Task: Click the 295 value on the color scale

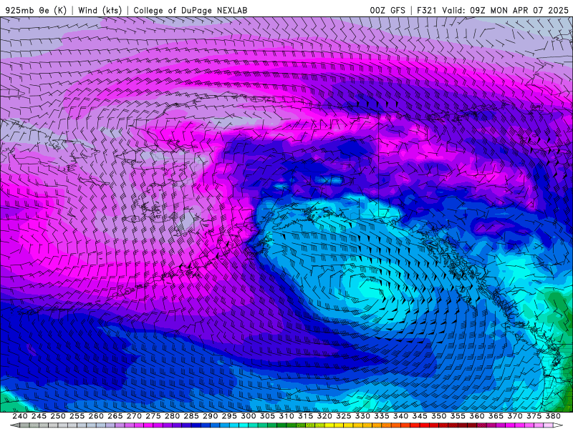Action: pos(229,416)
